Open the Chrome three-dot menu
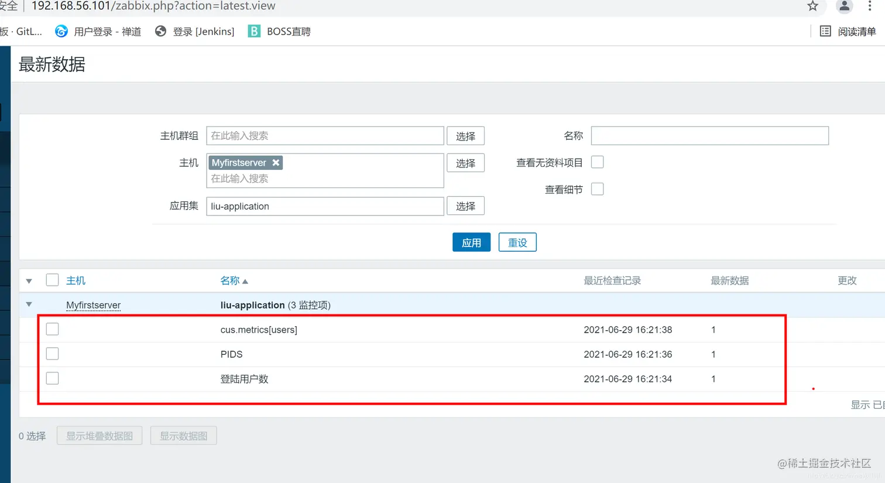Image resolution: width=885 pixels, height=483 pixels. [x=870, y=6]
